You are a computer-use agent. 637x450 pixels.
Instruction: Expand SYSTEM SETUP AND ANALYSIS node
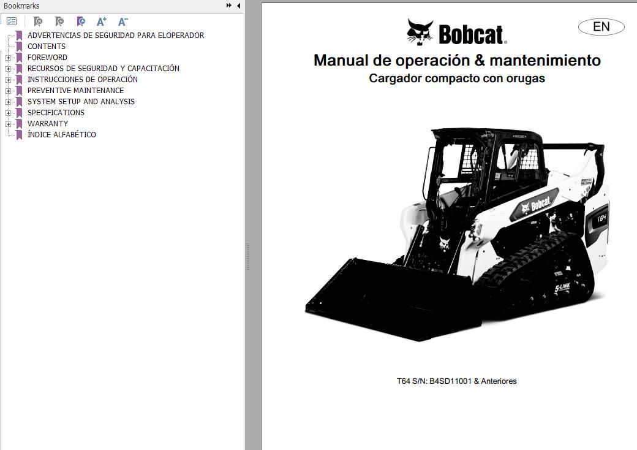(8, 102)
